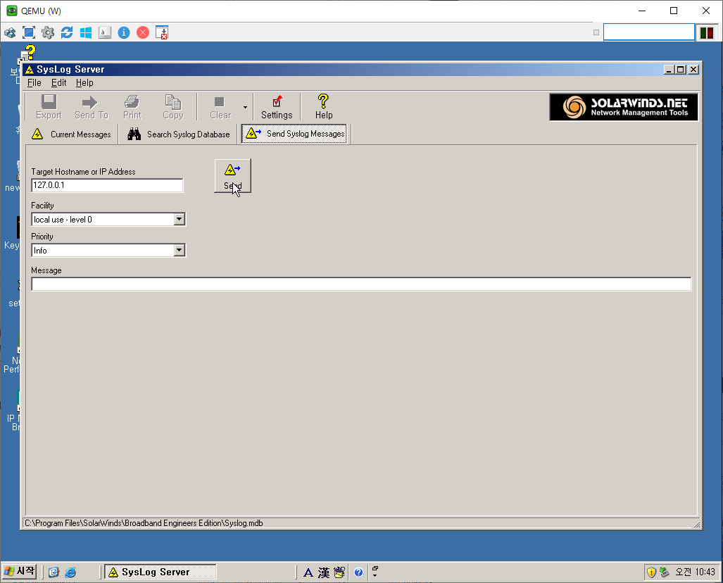Click the security shield tray icon
The height and width of the screenshot is (583, 723).
651,572
